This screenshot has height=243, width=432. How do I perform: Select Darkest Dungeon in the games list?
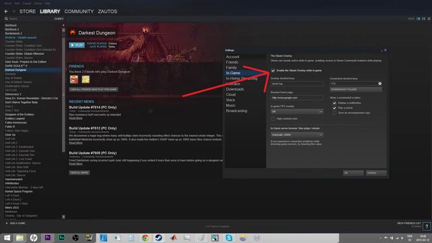pyautogui.click(x=16, y=70)
